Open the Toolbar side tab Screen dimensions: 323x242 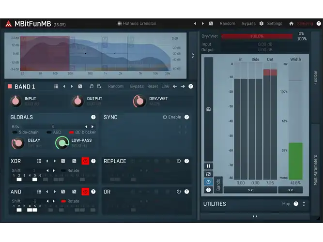pyautogui.click(x=315, y=77)
